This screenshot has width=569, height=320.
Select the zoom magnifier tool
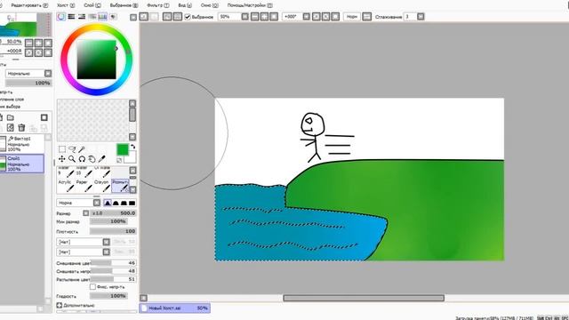tap(72, 159)
